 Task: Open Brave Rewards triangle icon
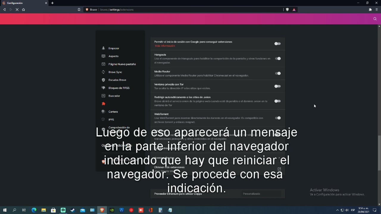pyautogui.click(x=294, y=10)
